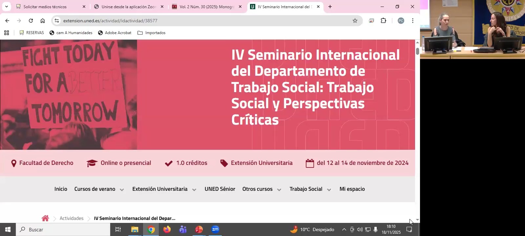The width and height of the screenshot is (525, 236).
Task: Close the Solicitar medios técnicos tab
Action: click(x=84, y=7)
